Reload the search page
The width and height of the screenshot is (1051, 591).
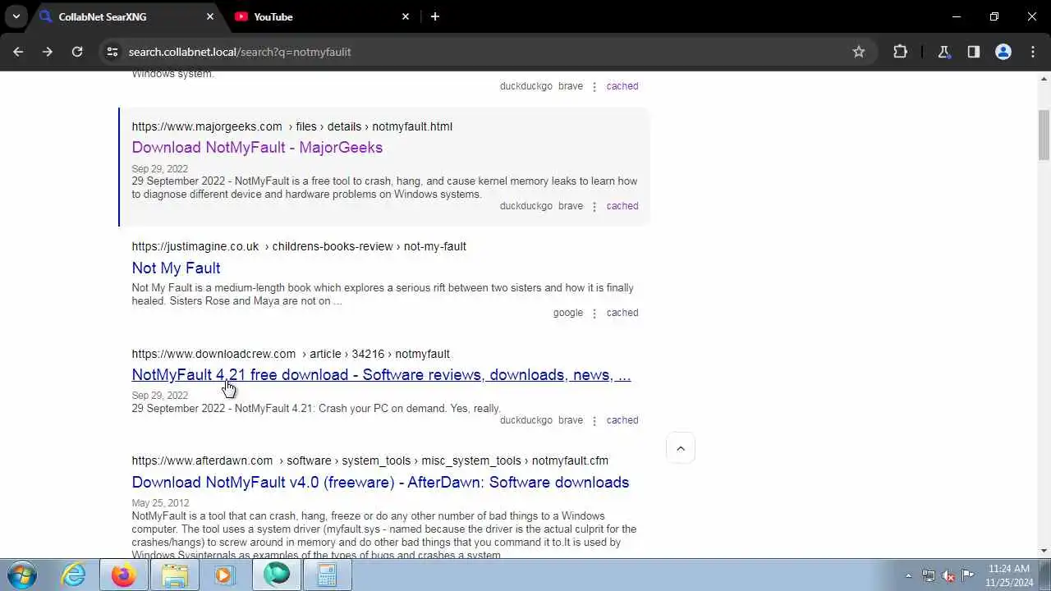coord(77,52)
